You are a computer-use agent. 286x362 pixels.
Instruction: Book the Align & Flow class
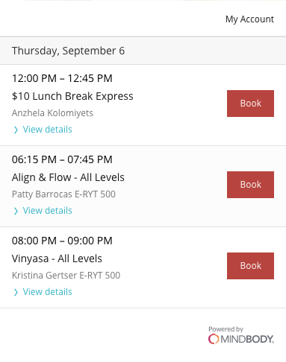(x=250, y=185)
